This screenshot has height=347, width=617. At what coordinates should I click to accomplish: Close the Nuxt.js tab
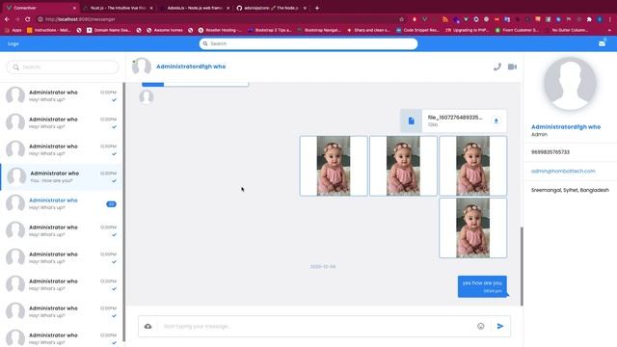151,8
